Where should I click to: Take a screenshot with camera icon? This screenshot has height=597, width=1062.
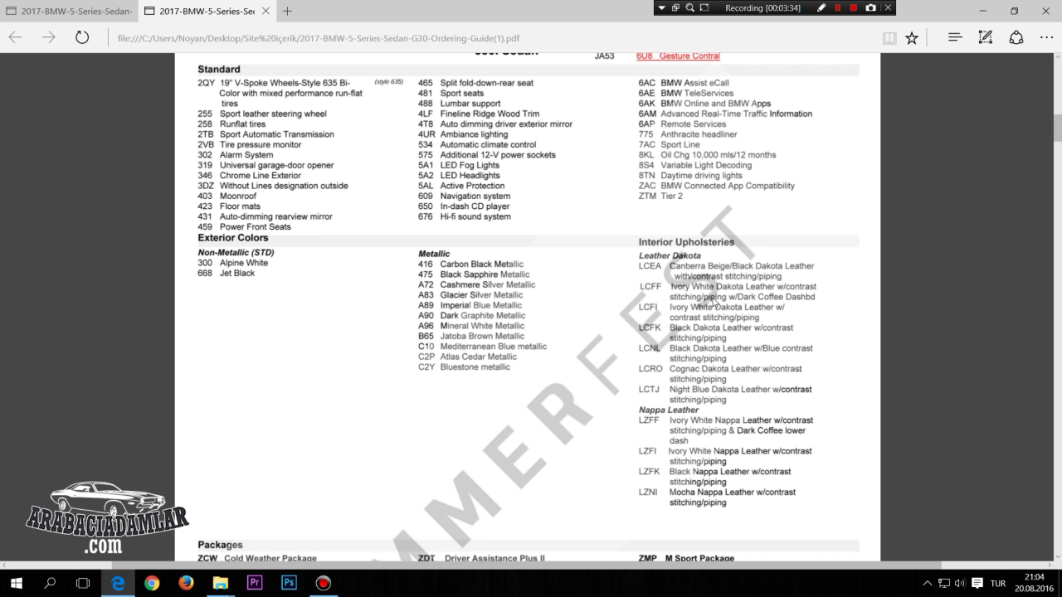tap(870, 7)
